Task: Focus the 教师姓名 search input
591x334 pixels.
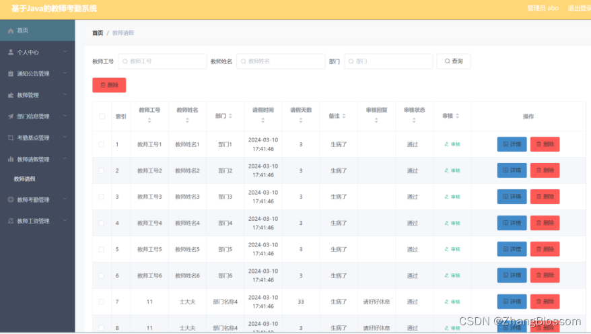Action: [281, 61]
